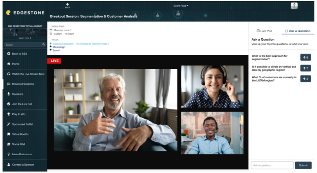This screenshot has width=317, height=173.
Task: Submit the question
Action: [303, 165]
